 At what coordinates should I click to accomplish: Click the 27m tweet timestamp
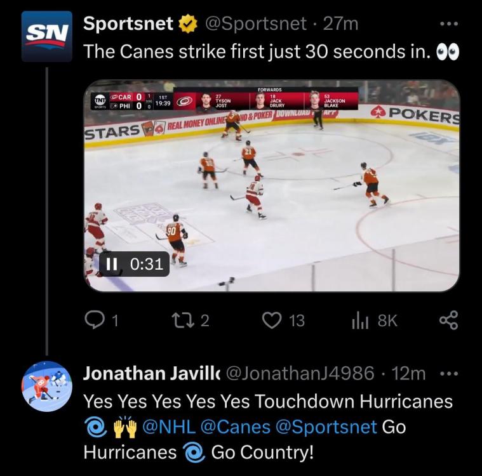pyautogui.click(x=340, y=24)
